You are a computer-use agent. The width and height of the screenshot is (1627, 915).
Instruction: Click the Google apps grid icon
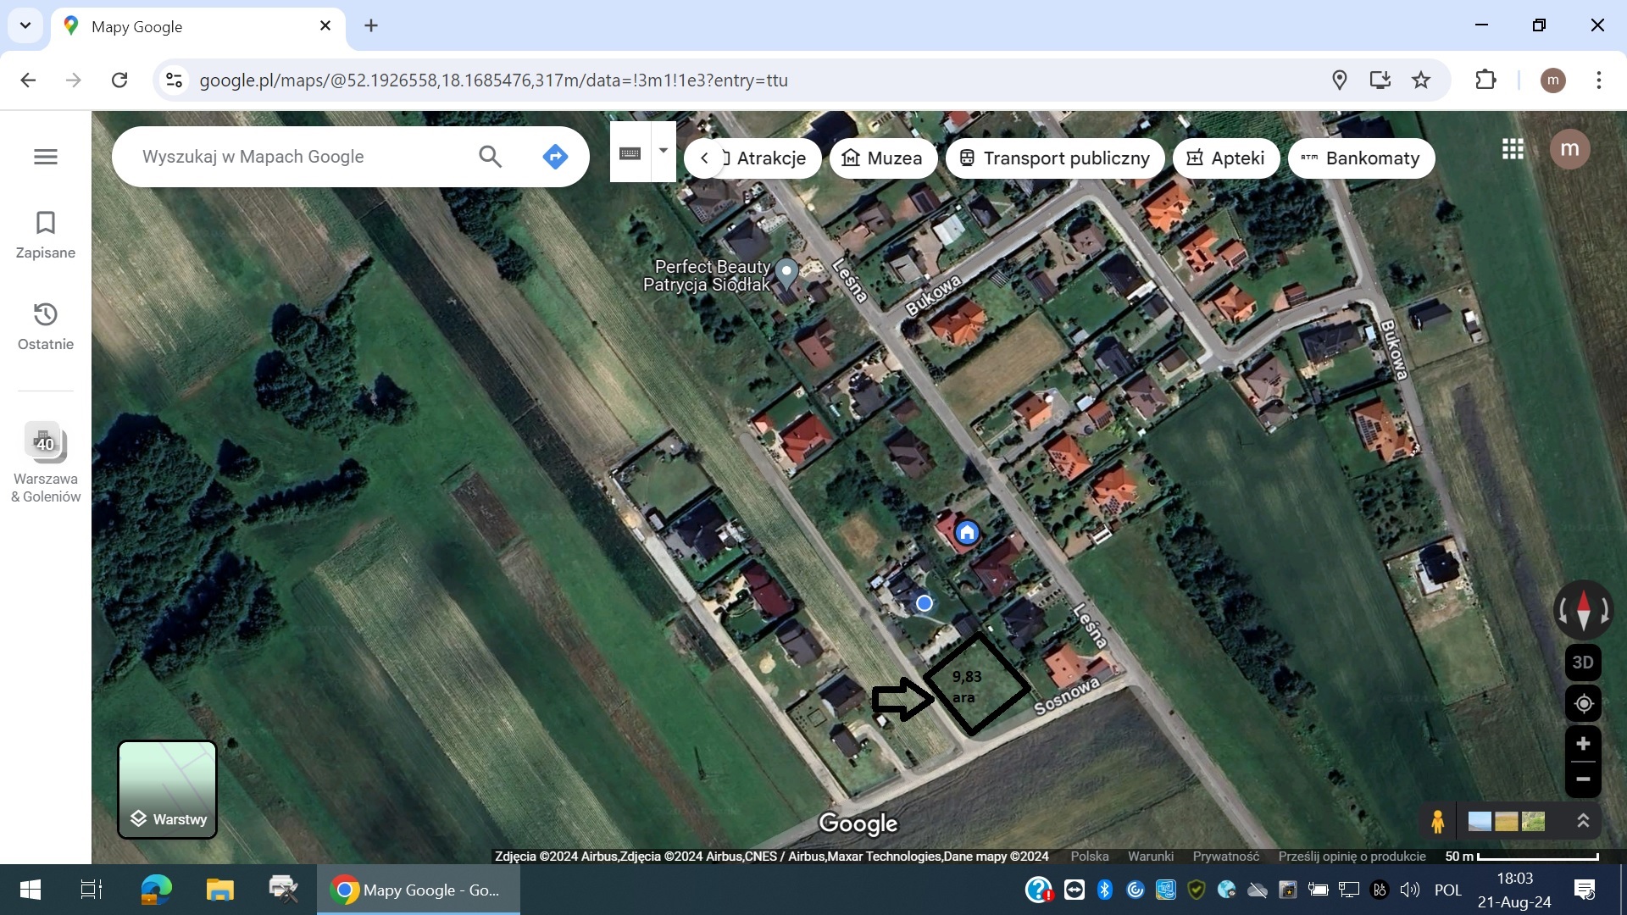[x=1513, y=150]
